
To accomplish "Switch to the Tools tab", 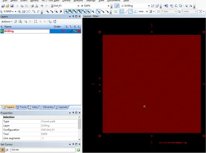I will point(21,107).
